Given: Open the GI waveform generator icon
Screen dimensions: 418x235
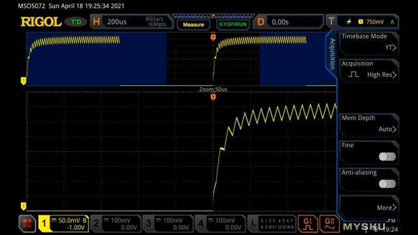Looking at the screenshot, I should click(x=308, y=223).
